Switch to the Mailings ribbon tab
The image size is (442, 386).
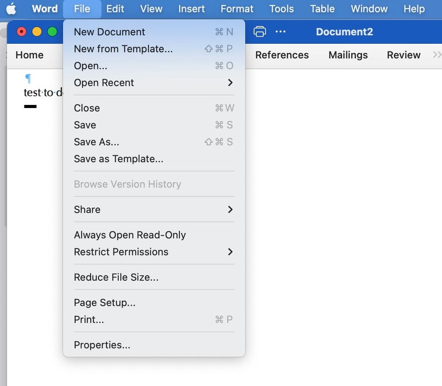(x=348, y=55)
